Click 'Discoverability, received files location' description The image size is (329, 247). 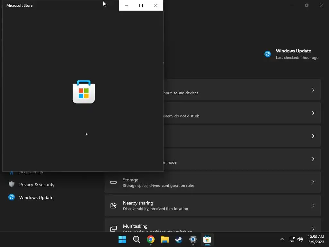tap(156, 208)
